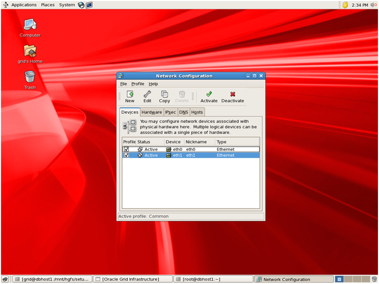Switch to the Hardware tab

coord(152,112)
